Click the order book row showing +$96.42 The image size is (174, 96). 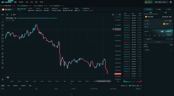[x=132, y=35]
